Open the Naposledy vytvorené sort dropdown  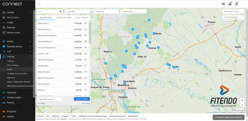(x=51, y=99)
